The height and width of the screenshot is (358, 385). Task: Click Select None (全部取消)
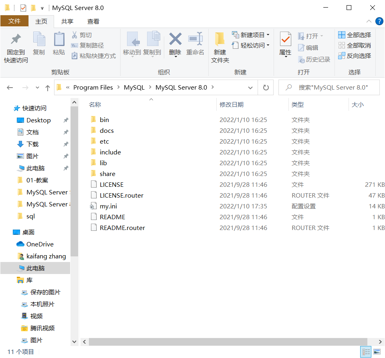[355, 45]
